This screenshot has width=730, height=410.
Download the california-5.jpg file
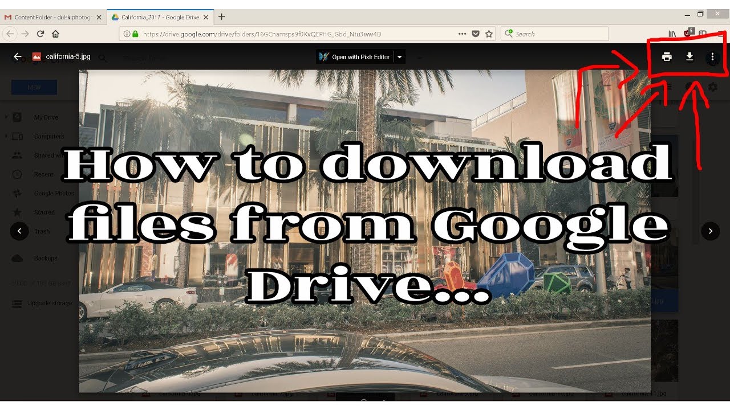click(690, 56)
